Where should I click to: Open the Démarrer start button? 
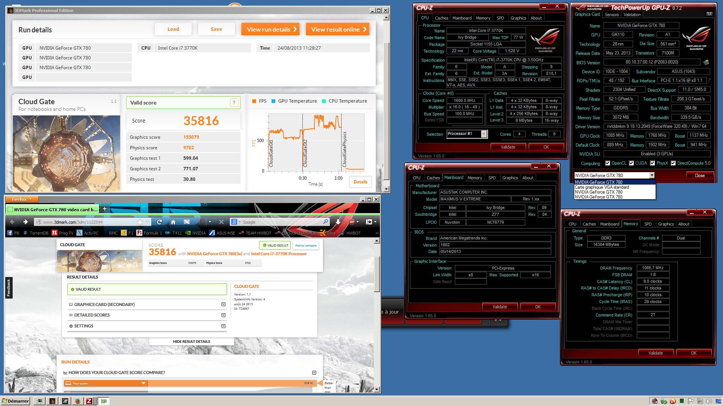coord(15,401)
